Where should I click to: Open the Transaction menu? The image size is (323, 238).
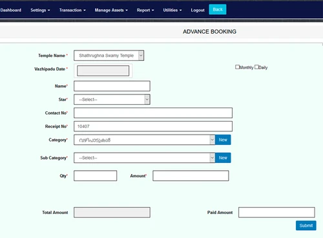point(72,10)
